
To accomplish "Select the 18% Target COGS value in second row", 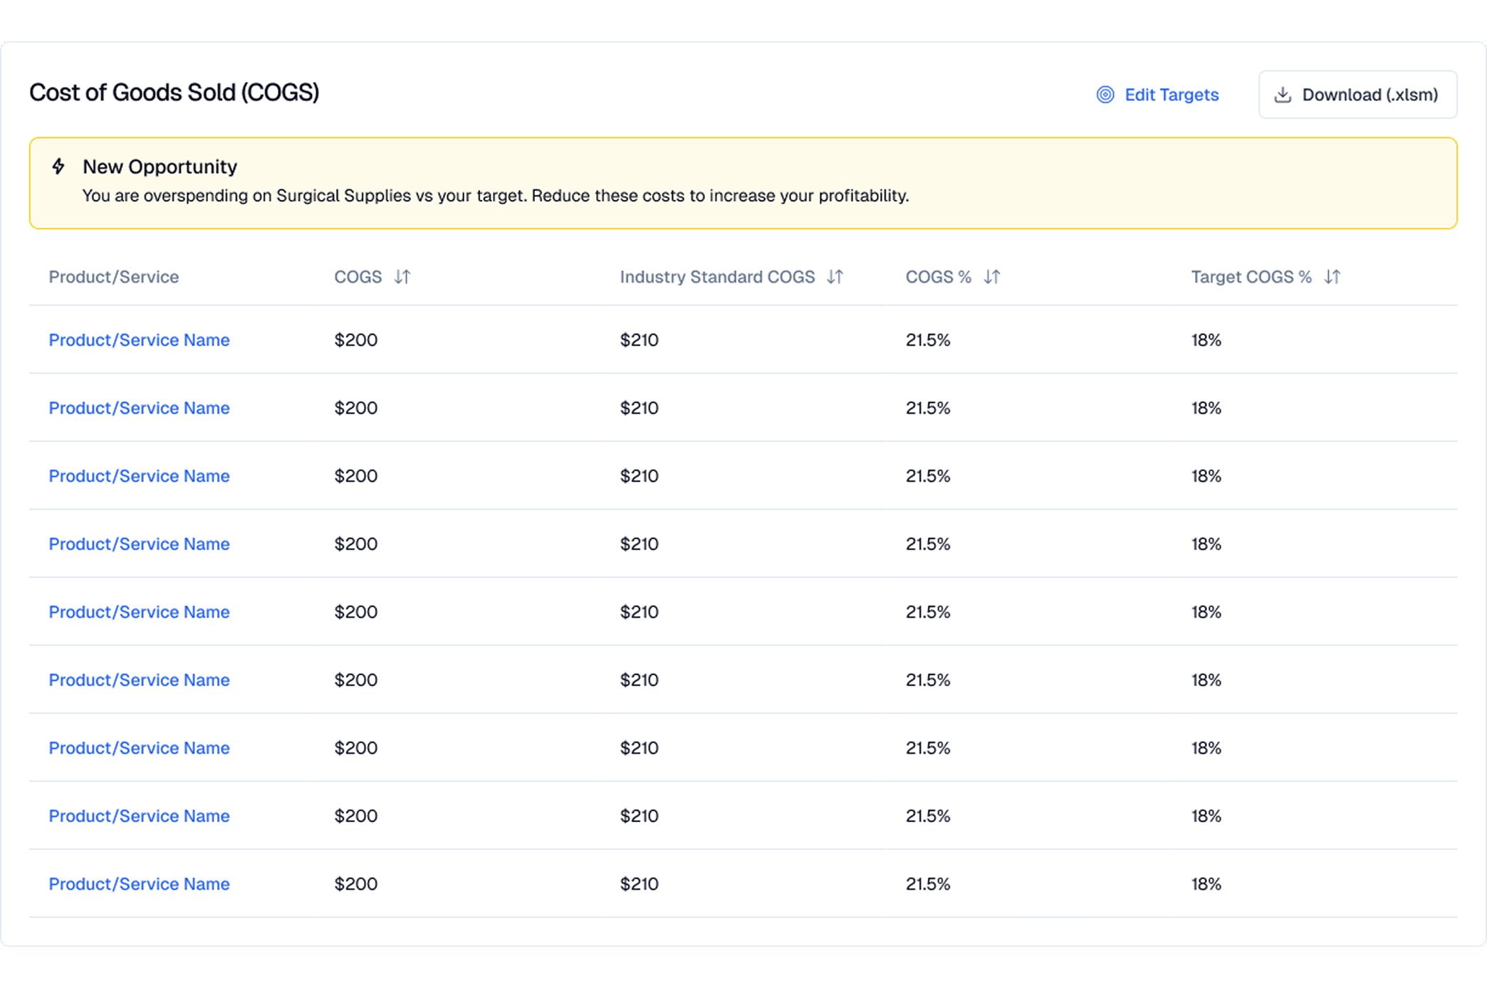I will coord(1206,408).
